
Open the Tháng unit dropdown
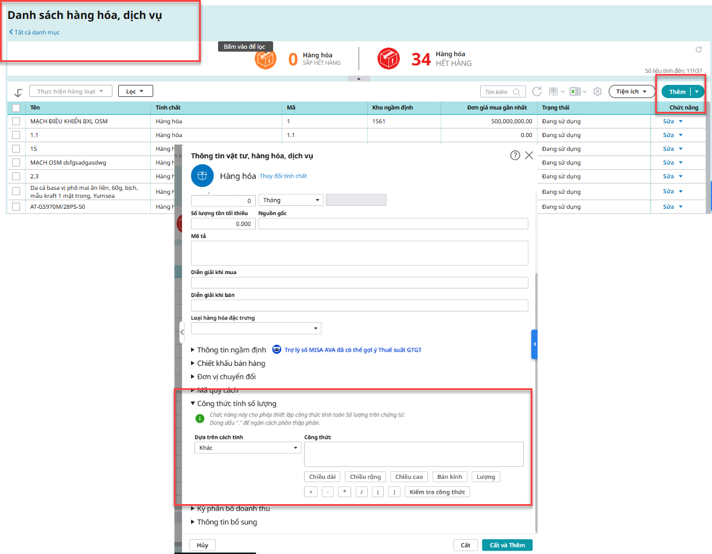[x=291, y=200]
